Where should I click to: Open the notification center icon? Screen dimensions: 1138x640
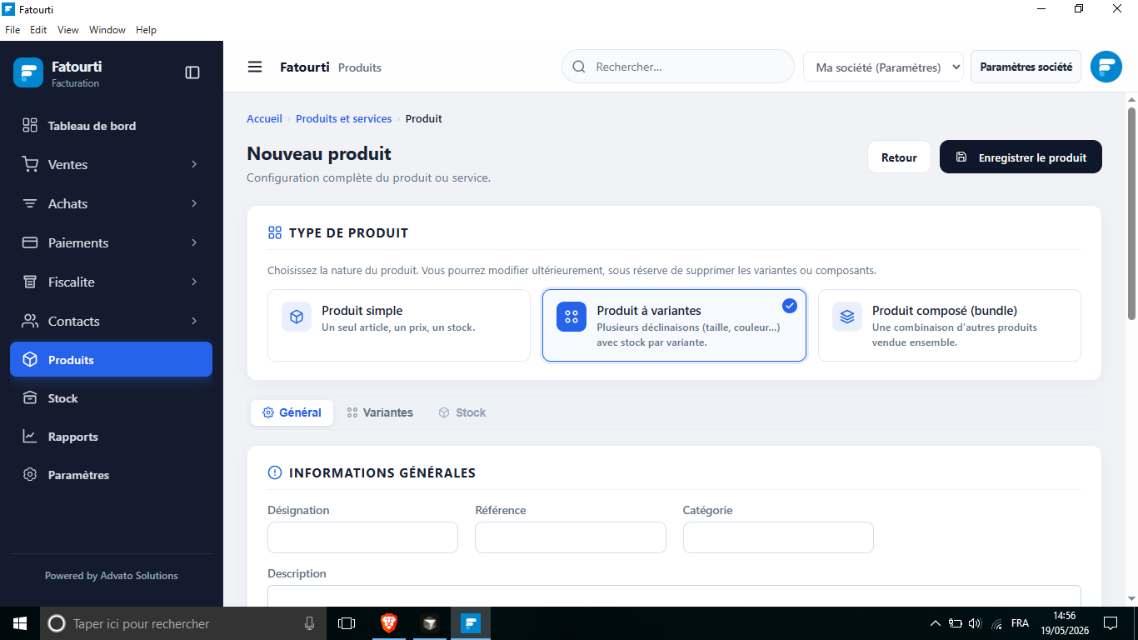(1110, 622)
